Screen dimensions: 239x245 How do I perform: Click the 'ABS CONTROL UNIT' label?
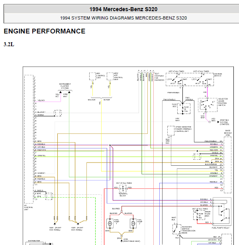tap(101, 75)
